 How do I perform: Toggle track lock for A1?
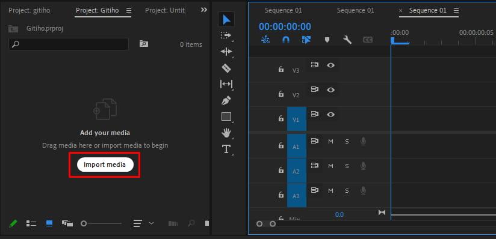point(281,145)
